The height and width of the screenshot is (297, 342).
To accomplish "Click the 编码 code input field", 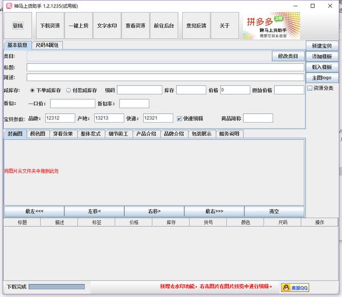I will click(140, 90).
